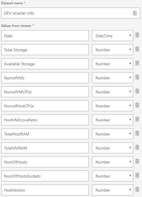Trash the TotalHostRAM row

point(137,133)
